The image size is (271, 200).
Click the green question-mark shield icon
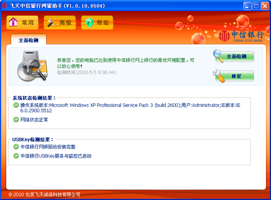click(x=90, y=23)
